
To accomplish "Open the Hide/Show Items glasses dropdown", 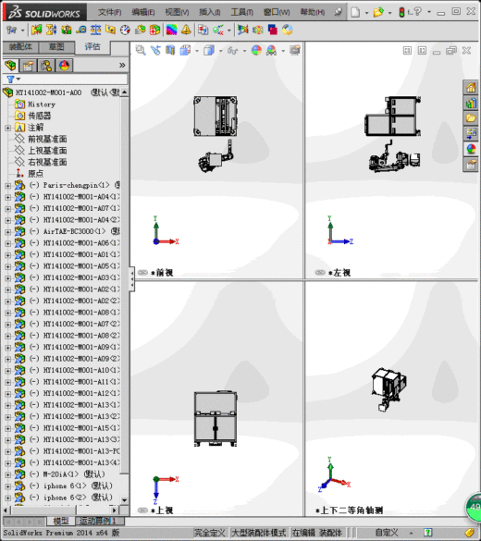I will (244, 51).
